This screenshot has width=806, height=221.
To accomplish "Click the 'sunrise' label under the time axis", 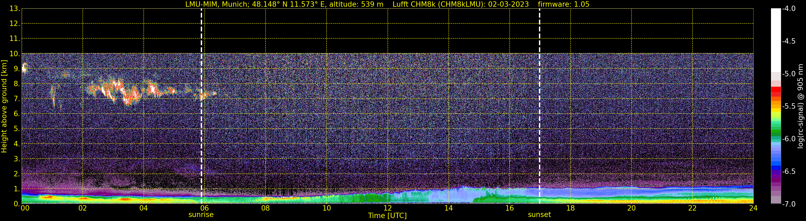I will [x=201, y=215].
